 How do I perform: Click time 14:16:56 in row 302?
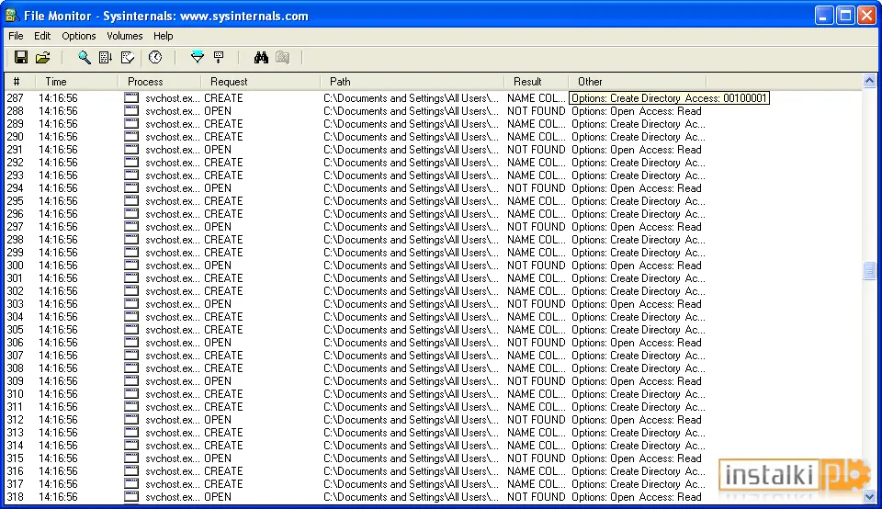point(58,291)
